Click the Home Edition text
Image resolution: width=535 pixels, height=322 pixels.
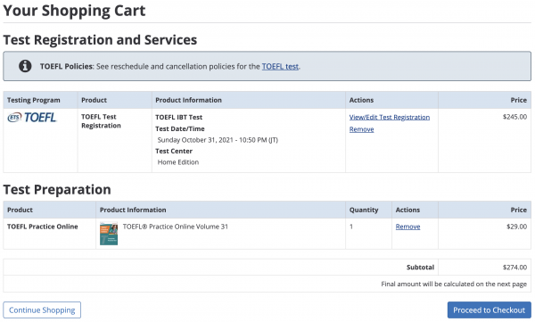tap(178, 162)
